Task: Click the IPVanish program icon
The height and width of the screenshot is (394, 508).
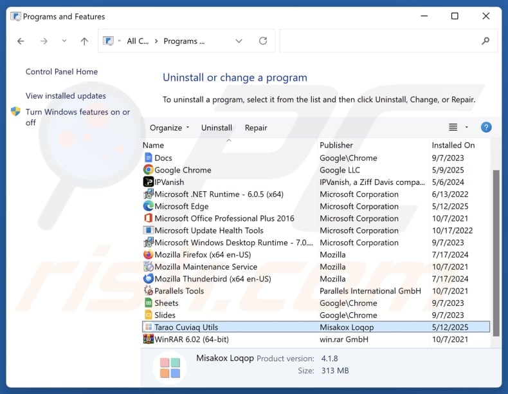Action: pos(148,182)
